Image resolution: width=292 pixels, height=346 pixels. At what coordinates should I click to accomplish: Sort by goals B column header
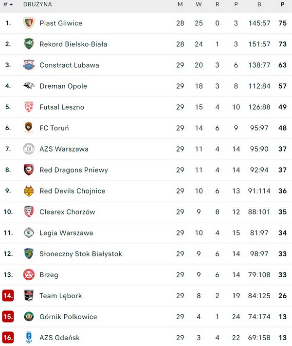coord(259,4)
